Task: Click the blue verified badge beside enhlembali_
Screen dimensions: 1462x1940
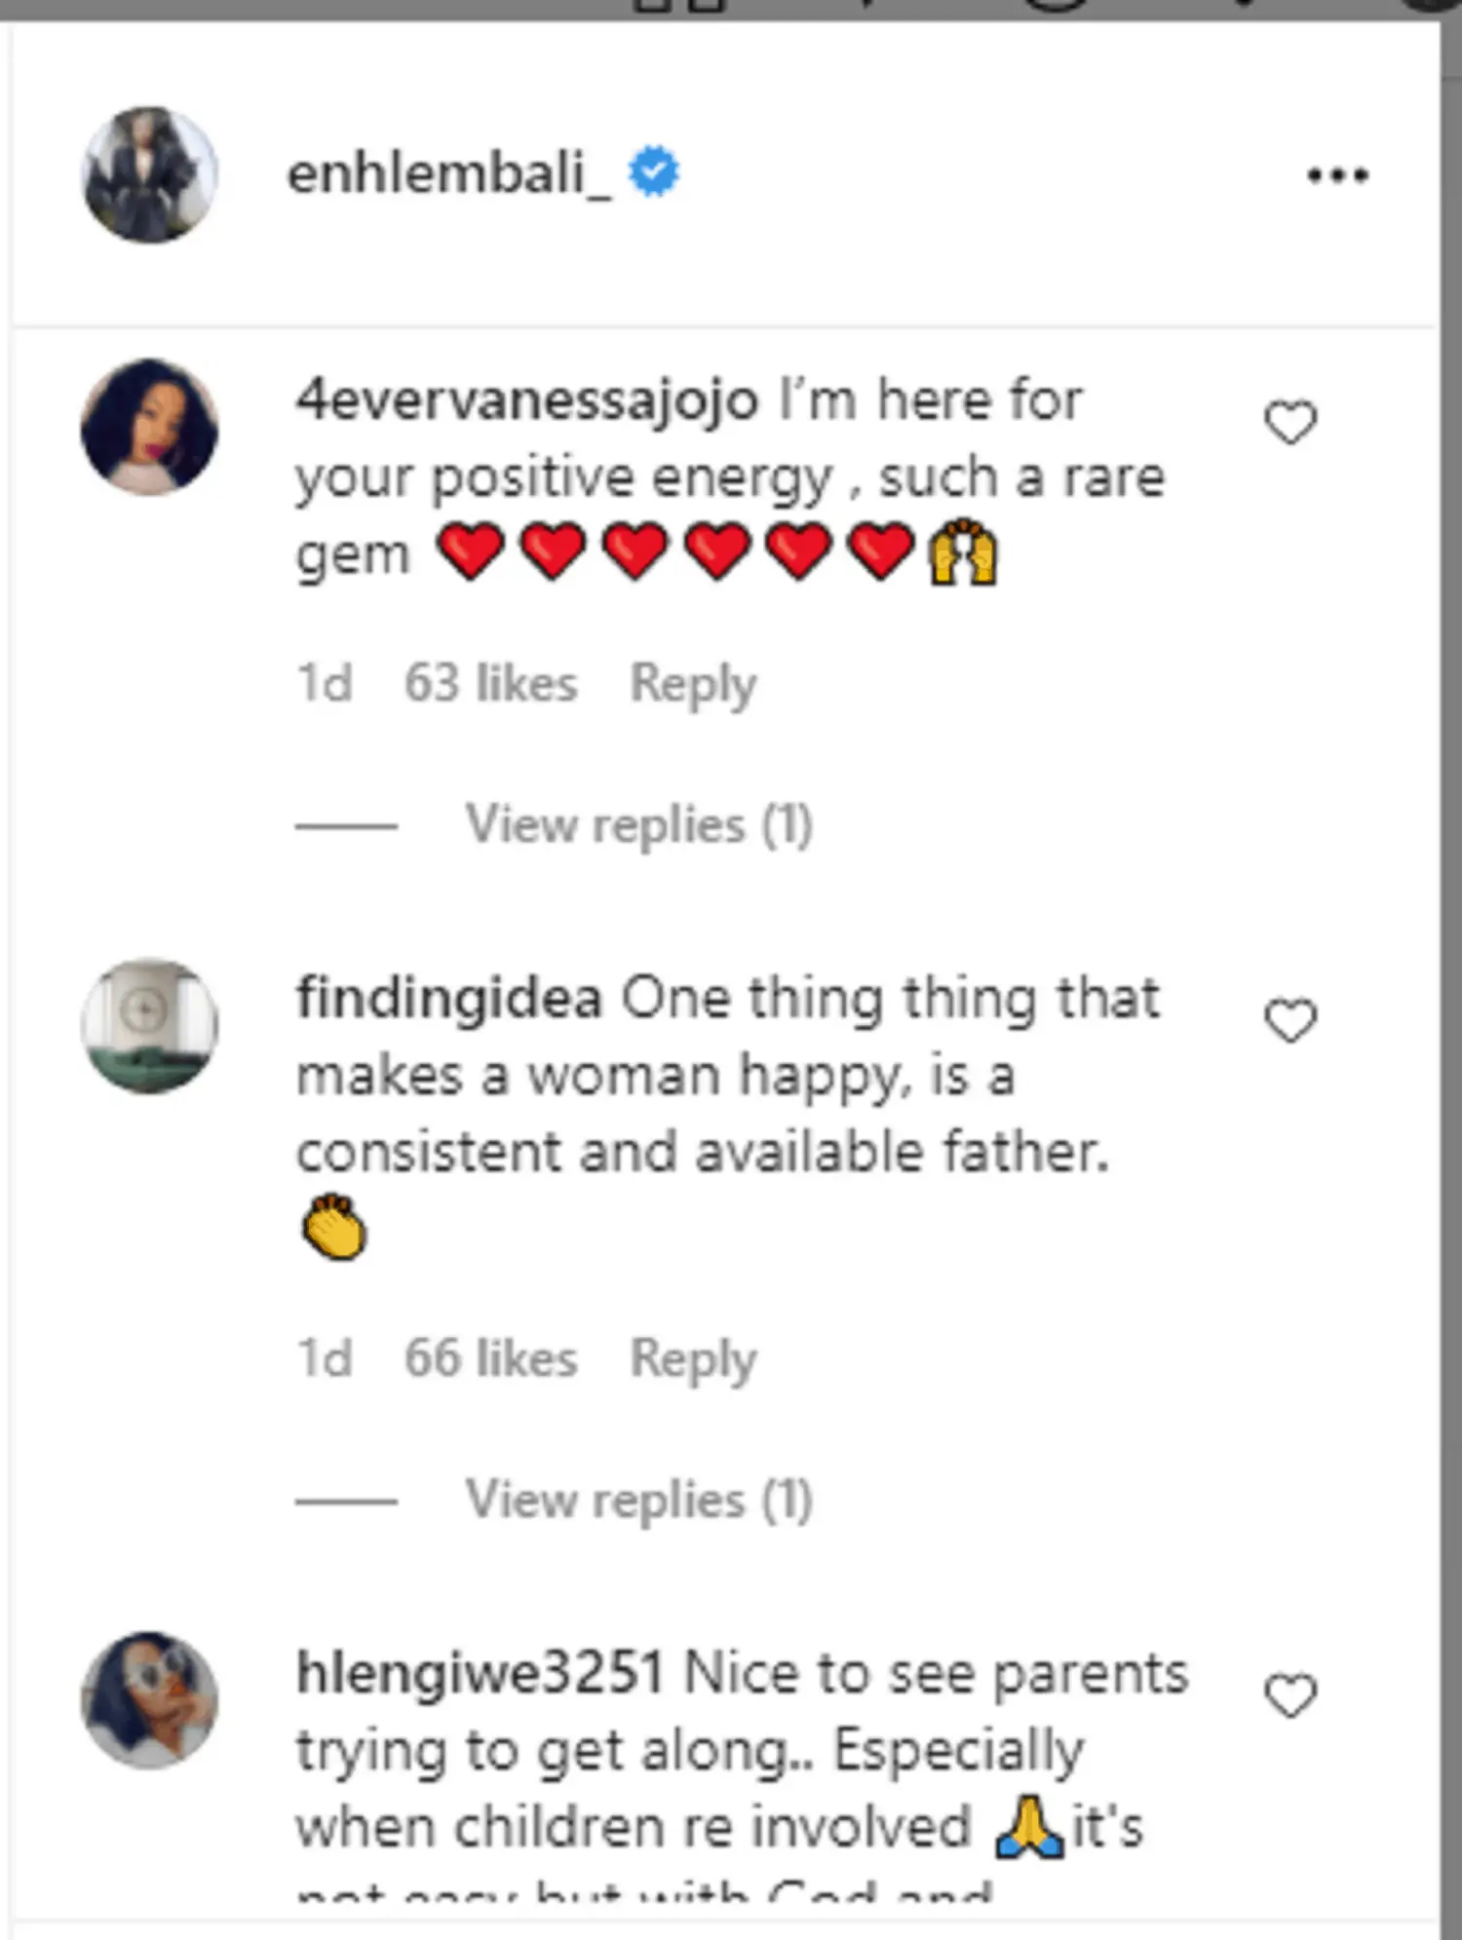Action: tap(654, 171)
